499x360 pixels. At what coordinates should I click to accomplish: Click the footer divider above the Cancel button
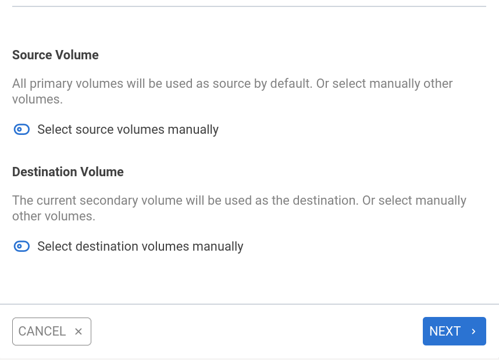249,304
